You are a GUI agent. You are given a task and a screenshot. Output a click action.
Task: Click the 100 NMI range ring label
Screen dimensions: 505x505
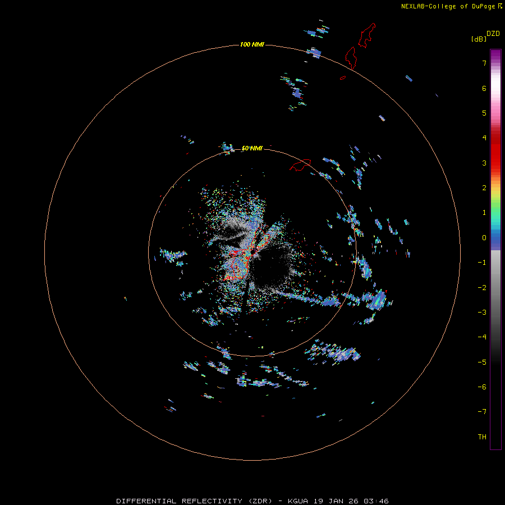(252, 44)
